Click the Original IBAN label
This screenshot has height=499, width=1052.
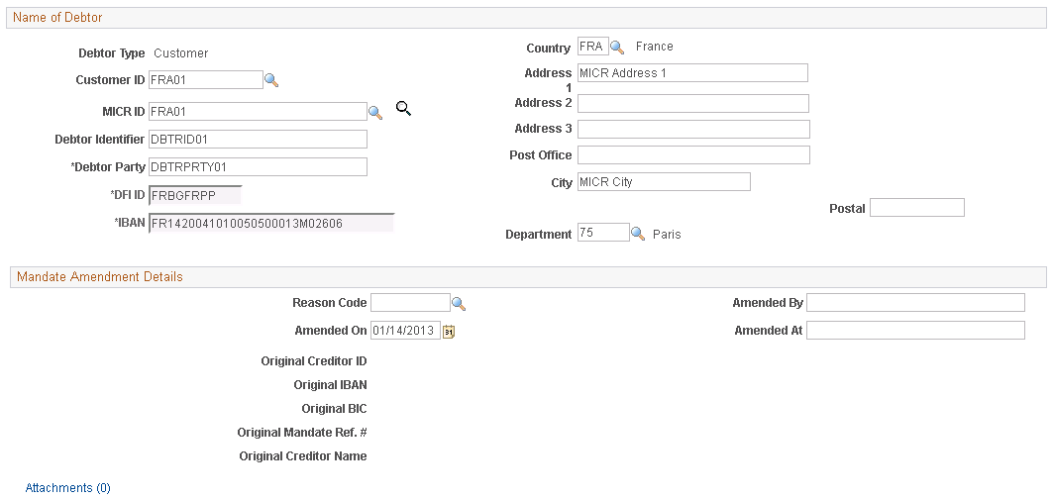coord(330,385)
